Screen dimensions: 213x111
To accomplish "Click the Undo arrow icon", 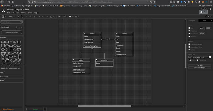I will (26, 17).
